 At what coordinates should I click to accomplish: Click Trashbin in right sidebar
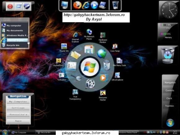click(x=169, y=106)
